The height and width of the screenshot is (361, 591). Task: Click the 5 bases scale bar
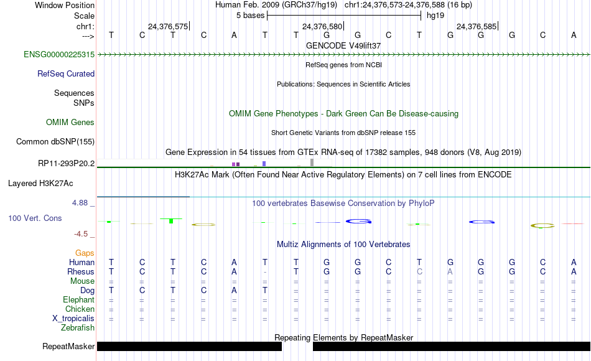344,16
